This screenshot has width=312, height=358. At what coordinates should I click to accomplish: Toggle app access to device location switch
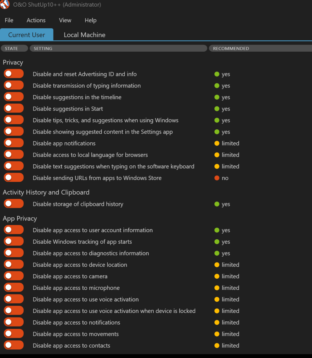[x=14, y=264]
